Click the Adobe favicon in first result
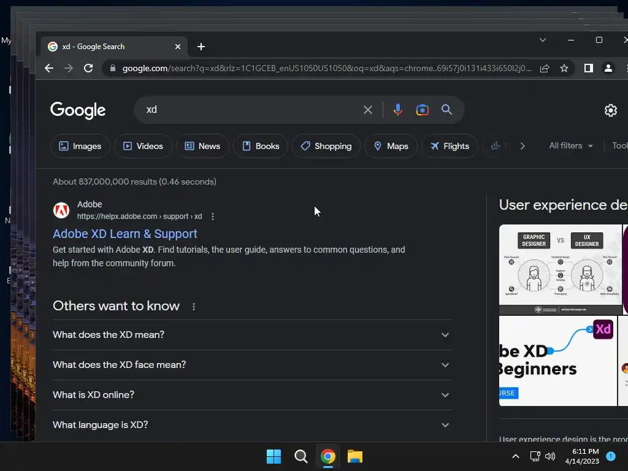The image size is (628, 471). point(61,210)
